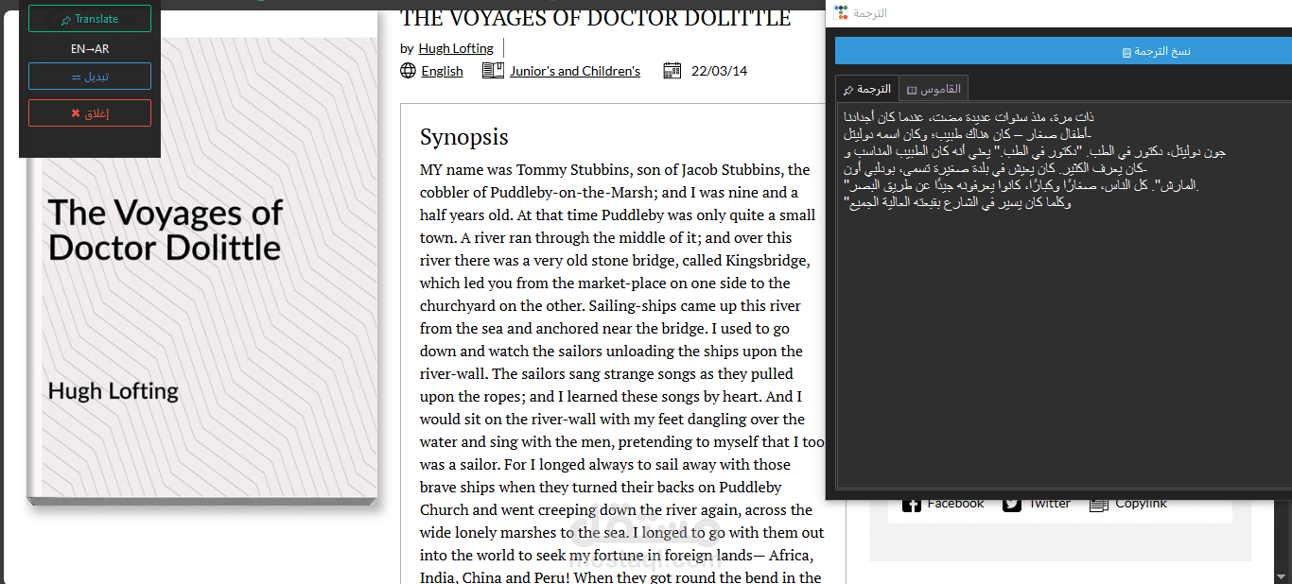Click the translation extension's colored-dots logo
Screen dimensions: 1292x584
tap(840, 12)
